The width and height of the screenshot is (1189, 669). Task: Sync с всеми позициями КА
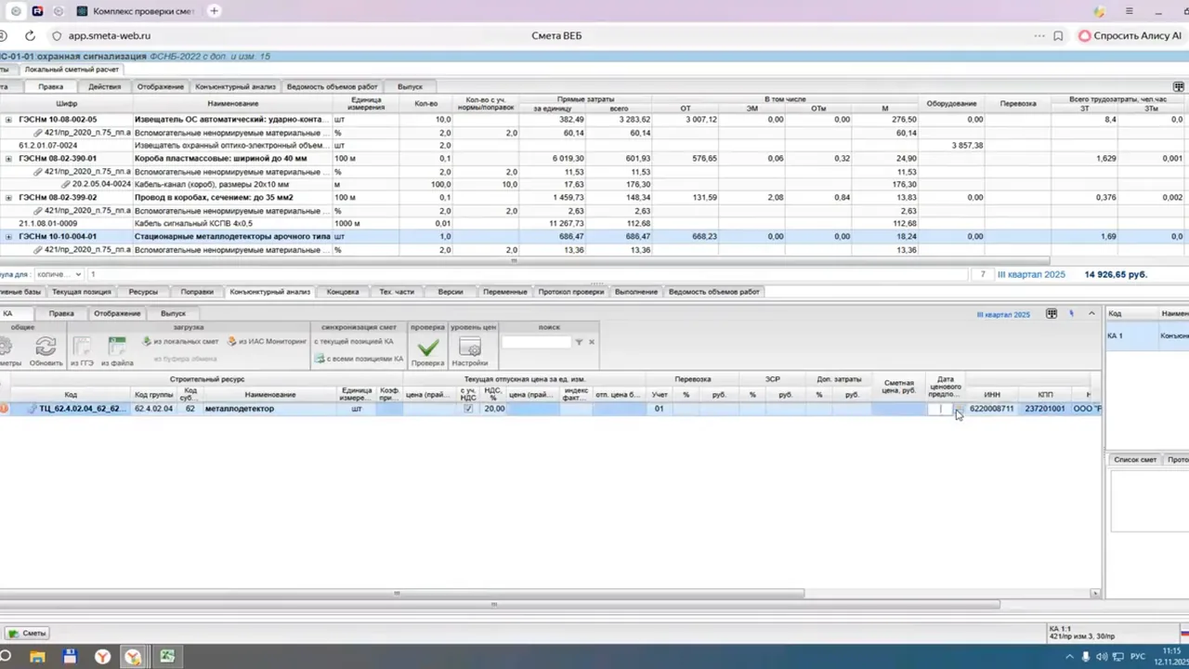pyautogui.click(x=359, y=359)
